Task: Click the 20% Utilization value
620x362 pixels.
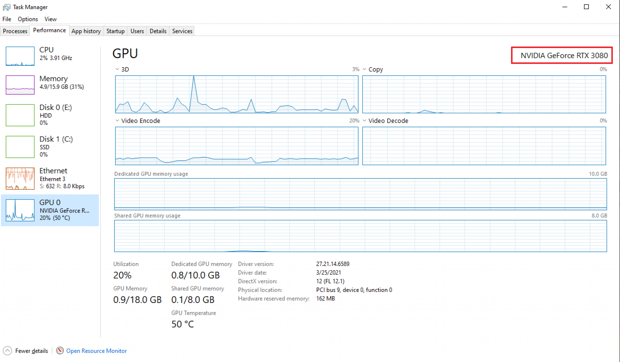Action: (122, 275)
